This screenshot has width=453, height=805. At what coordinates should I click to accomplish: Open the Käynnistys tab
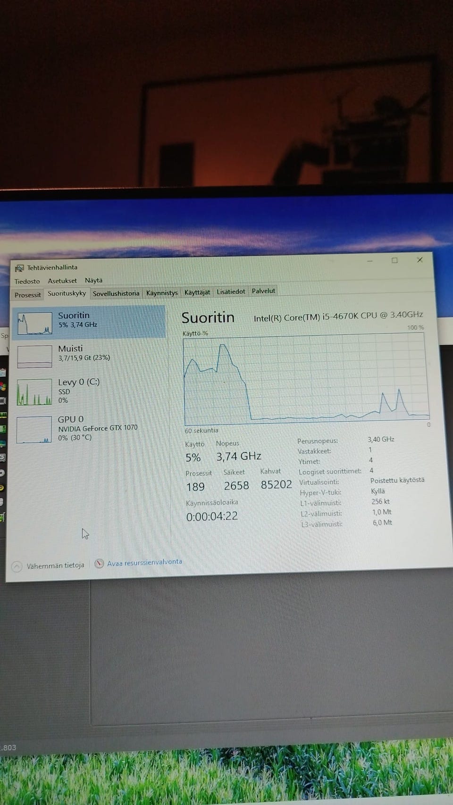click(x=162, y=293)
